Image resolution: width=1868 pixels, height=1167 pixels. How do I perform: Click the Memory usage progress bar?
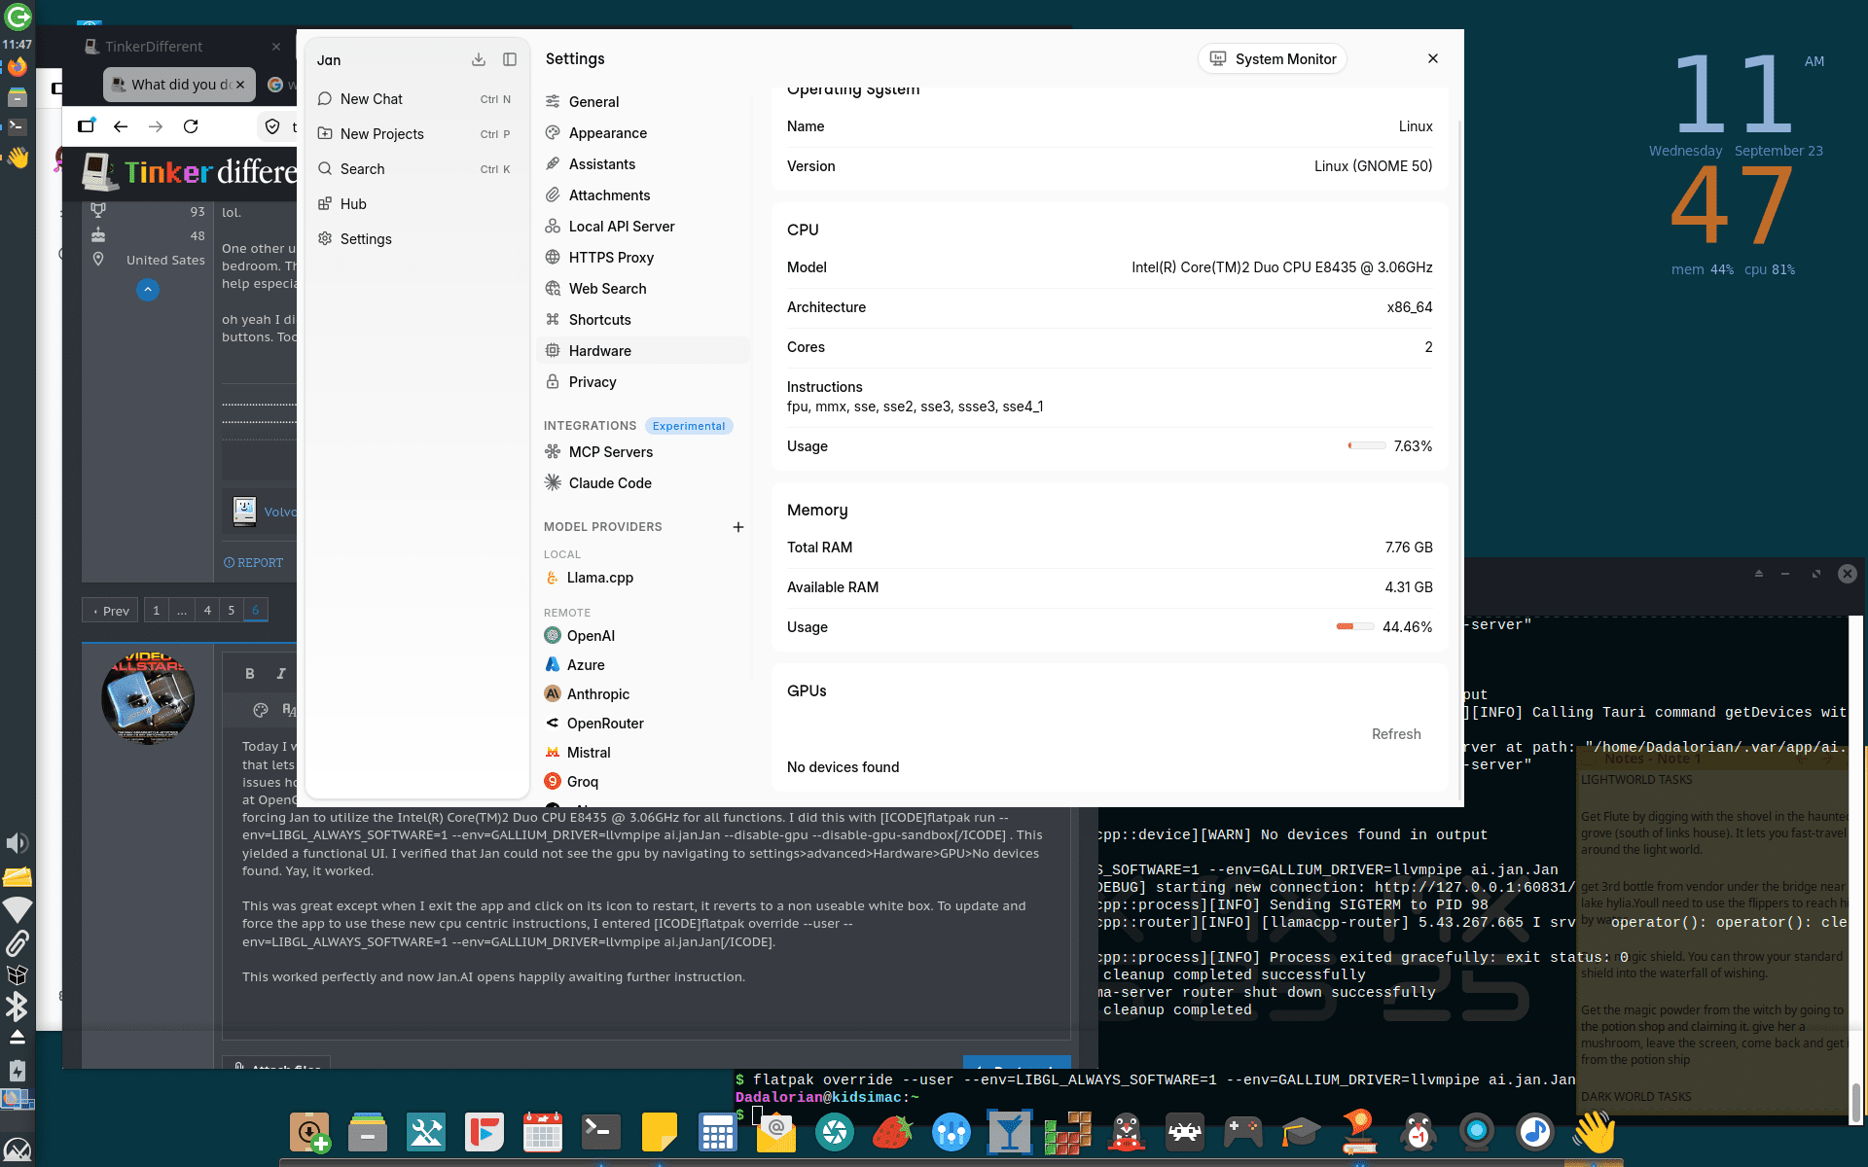pyautogui.click(x=1355, y=627)
